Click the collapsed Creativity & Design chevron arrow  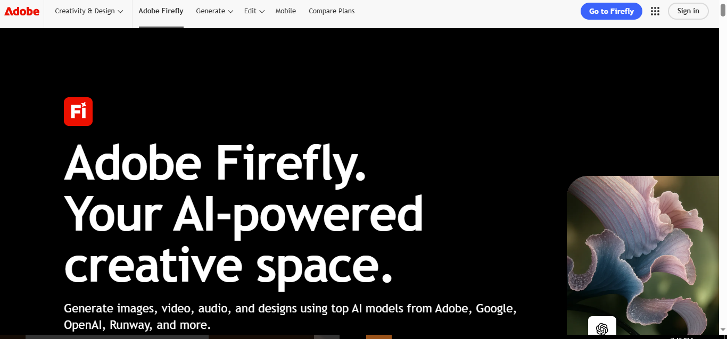pyautogui.click(x=120, y=11)
